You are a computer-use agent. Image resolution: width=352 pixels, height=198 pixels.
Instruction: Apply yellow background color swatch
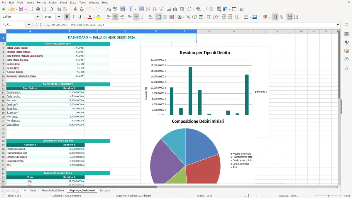99,17
